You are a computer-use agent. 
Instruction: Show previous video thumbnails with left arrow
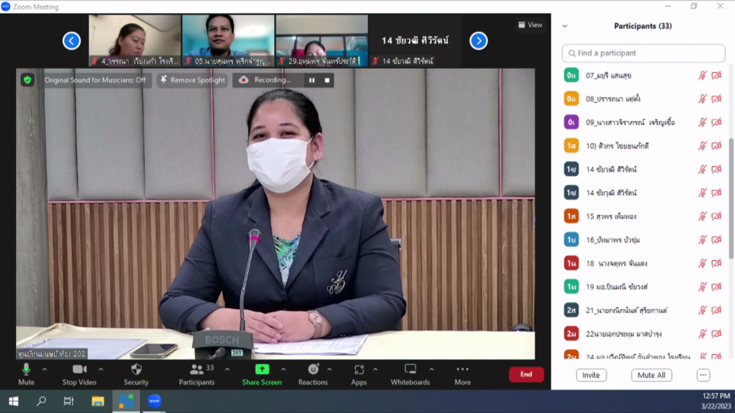coord(72,41)
